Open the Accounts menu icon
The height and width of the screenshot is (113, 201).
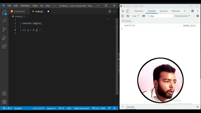(x=4, y=94)
